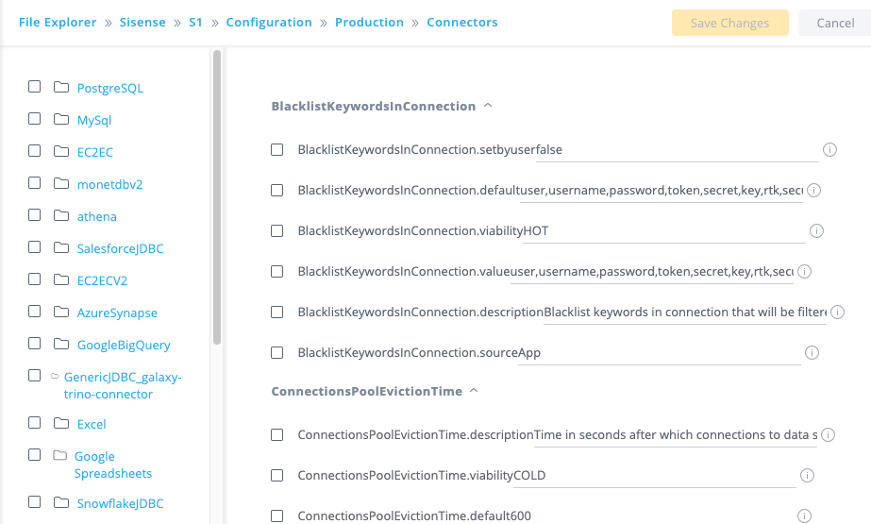
Task: Click the GoogleBigQuery folder icon
Action: coord(61,345)
